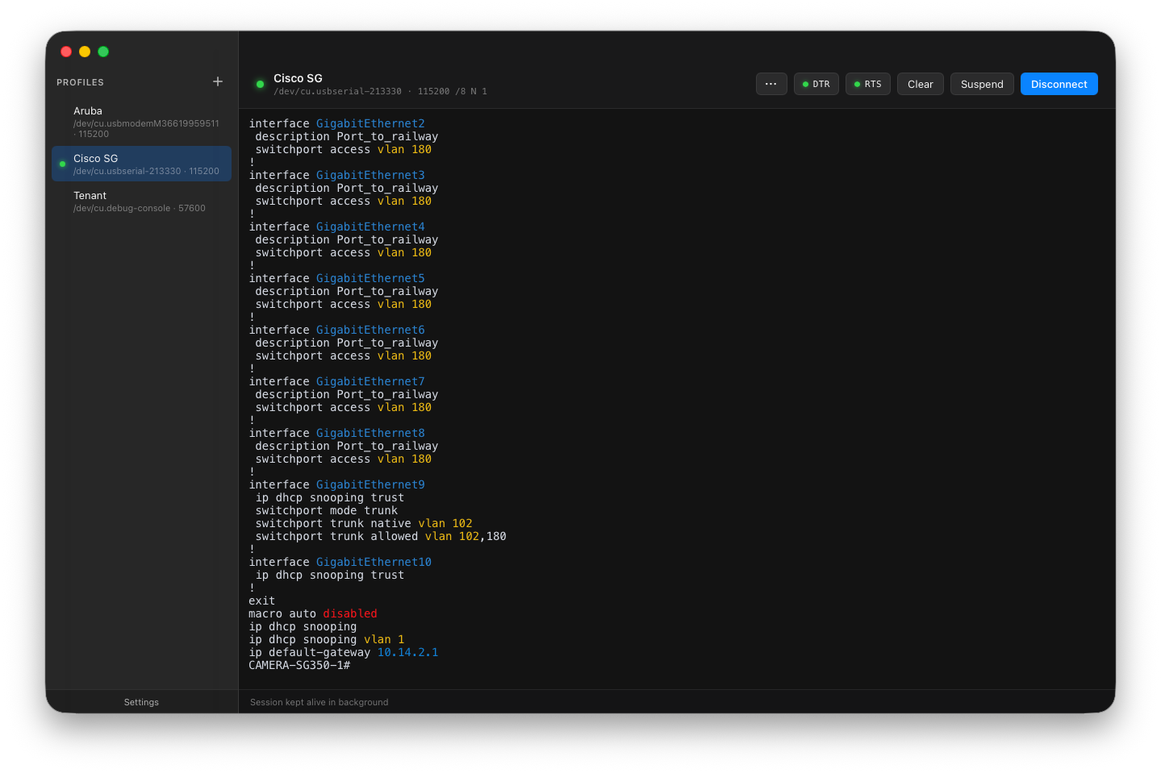Maximize the window using the green button
The width and height of the screenshot is (1161, 773).
103,52
